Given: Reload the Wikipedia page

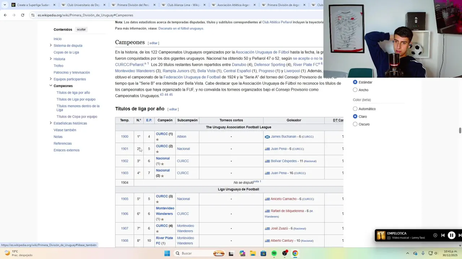Looking at the screenshot, I should (22, 15).
